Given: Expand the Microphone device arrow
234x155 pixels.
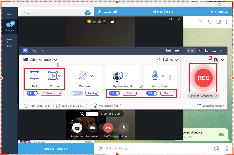Looking at the screenshot, I should click(164, 75).
